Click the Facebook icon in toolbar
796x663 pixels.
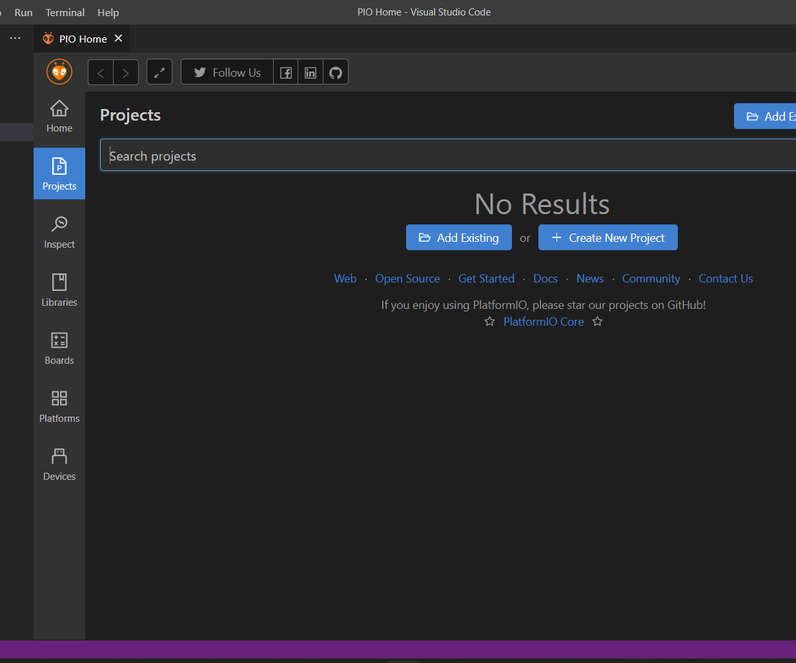[286, 72]
